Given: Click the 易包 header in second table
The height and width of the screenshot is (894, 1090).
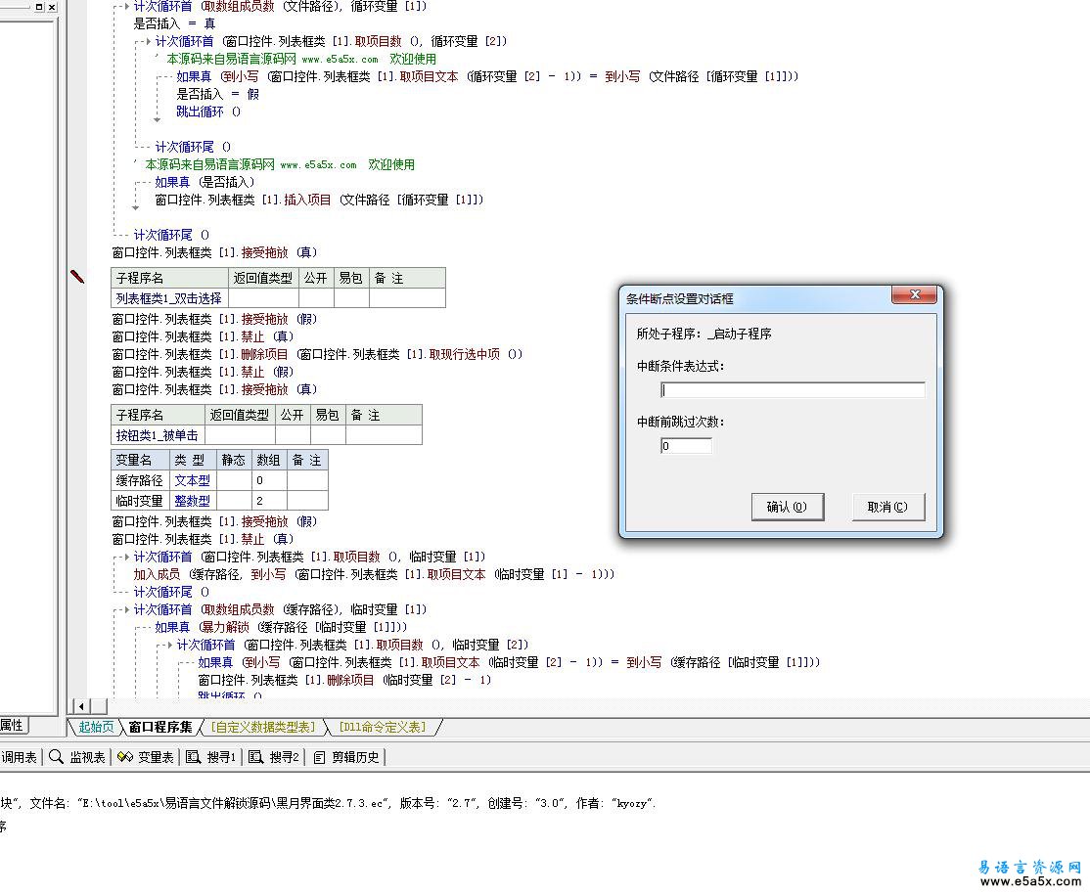Looking at the screenshot, I should (x=328, y=415).
